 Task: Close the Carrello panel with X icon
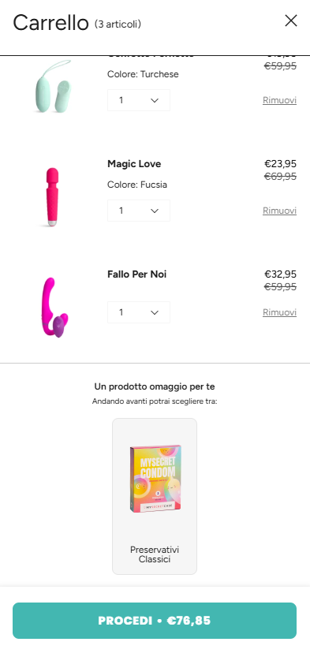pos(291,21)
